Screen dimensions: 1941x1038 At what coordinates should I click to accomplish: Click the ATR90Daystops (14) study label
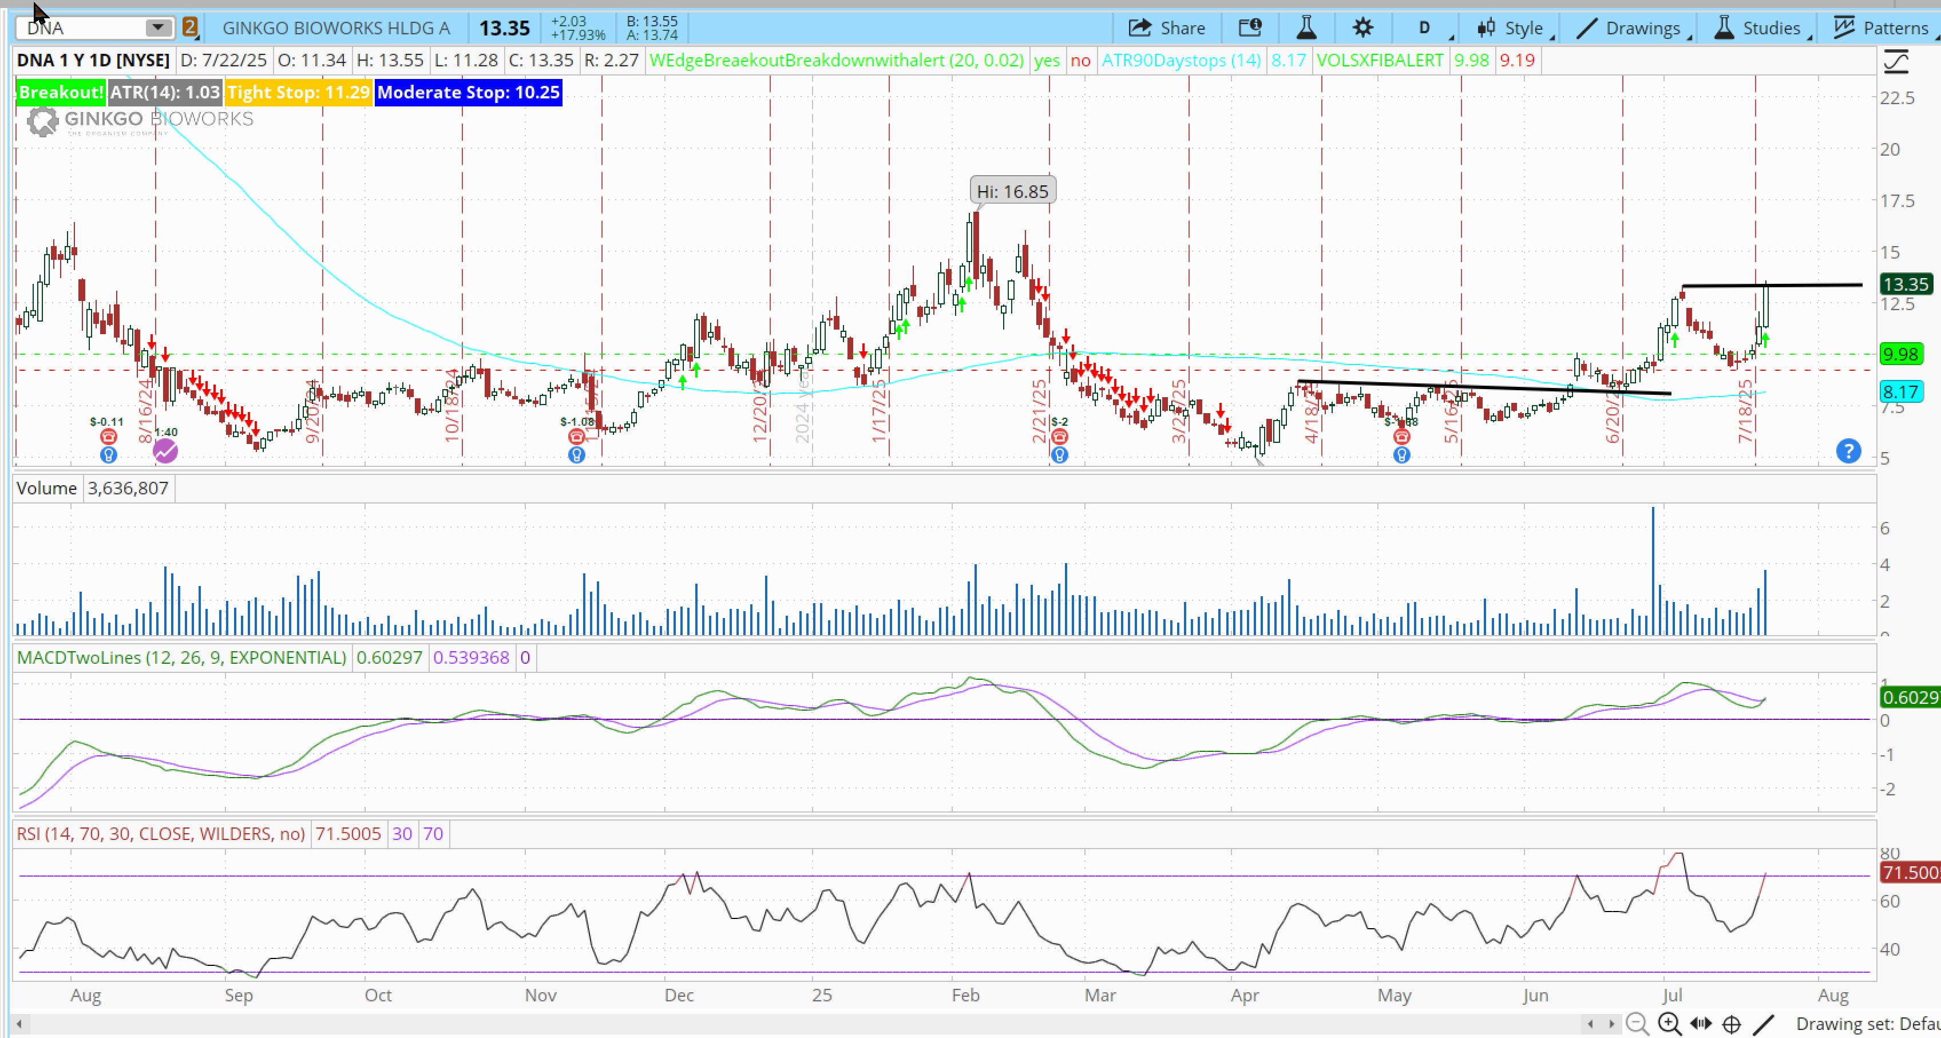[1181, 60]
